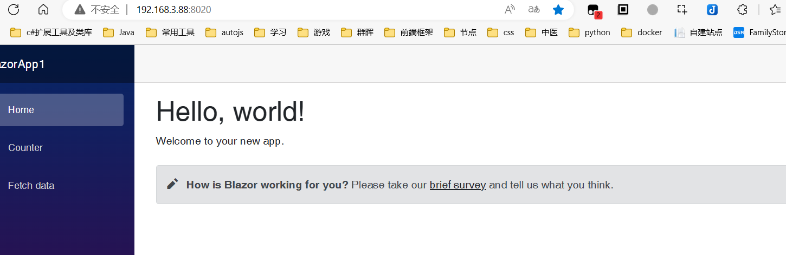786x255 pixels.
Task: Open the 群晖 bookmark folder
Action: (357, 32)
